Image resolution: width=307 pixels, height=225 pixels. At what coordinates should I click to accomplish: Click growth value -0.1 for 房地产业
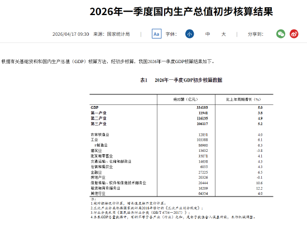pyautogui.click(x=260, y=178)
